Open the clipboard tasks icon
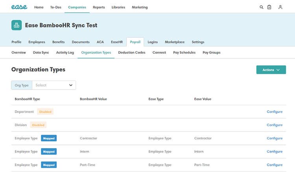The width and height of the screenshot is (295, 172). (269, 7)
